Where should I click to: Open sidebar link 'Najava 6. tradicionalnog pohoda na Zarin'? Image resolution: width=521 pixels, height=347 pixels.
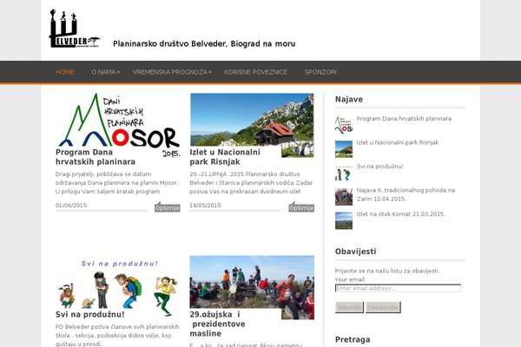pyautogui.click(x=406, y=194)
